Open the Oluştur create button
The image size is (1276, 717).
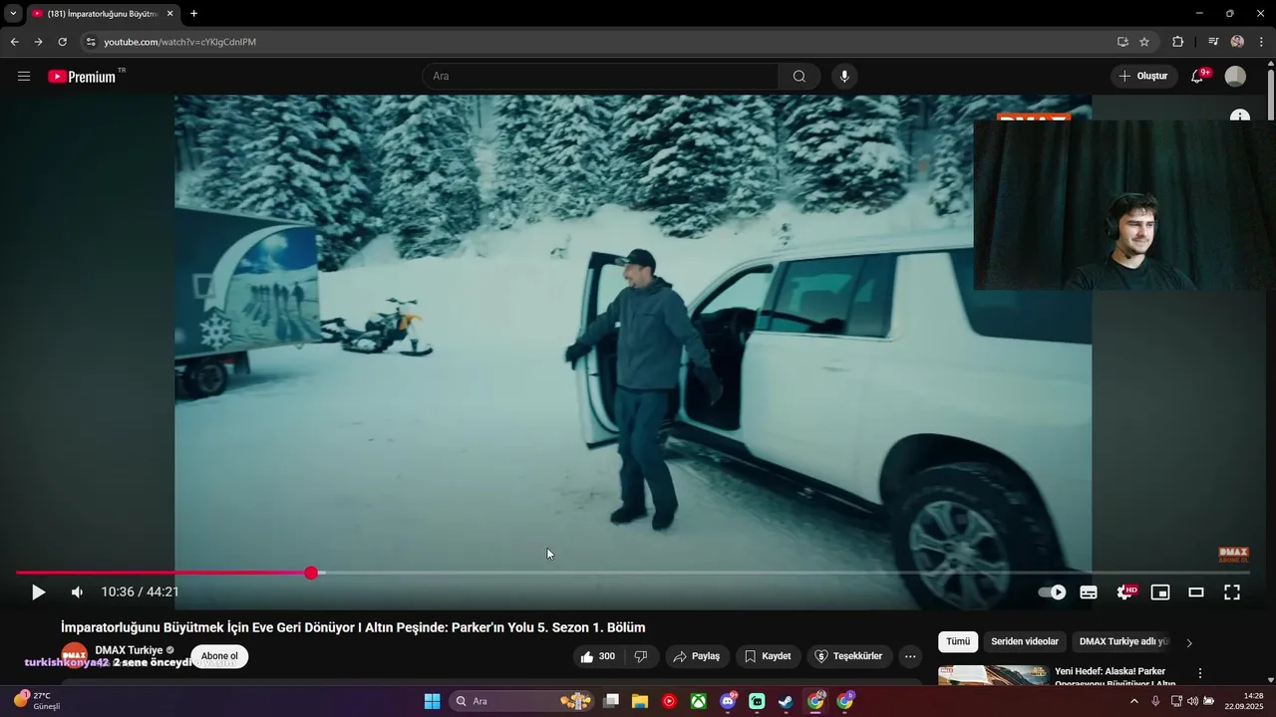click(x=1143, y=77)
